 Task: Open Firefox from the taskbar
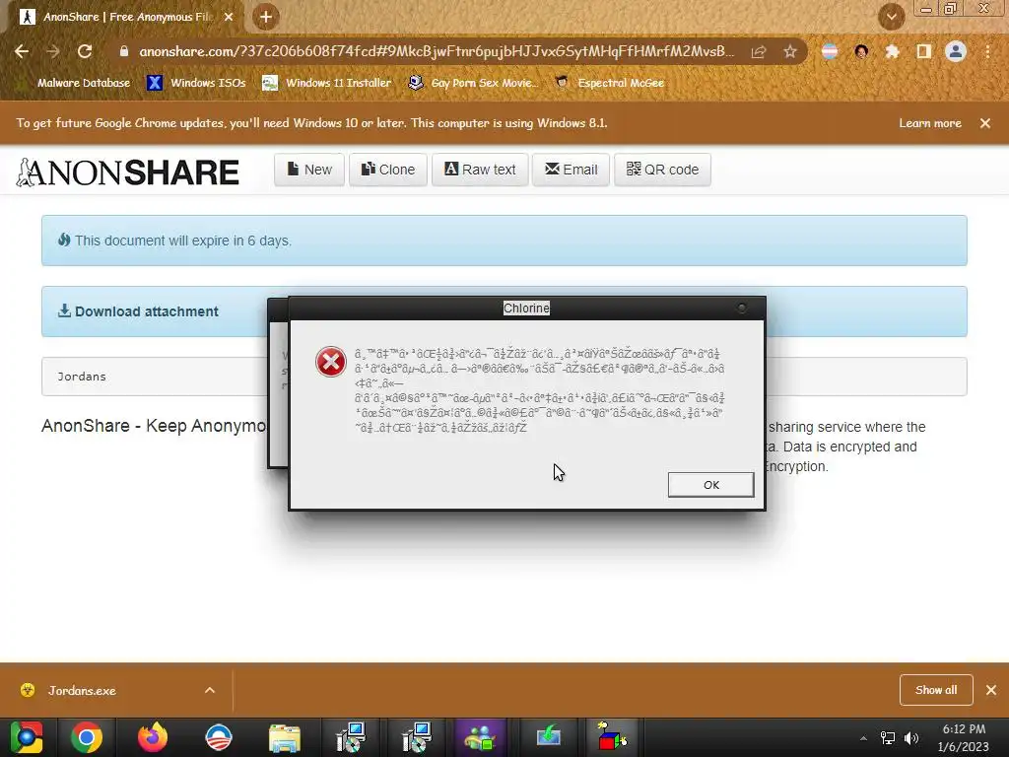153,737
